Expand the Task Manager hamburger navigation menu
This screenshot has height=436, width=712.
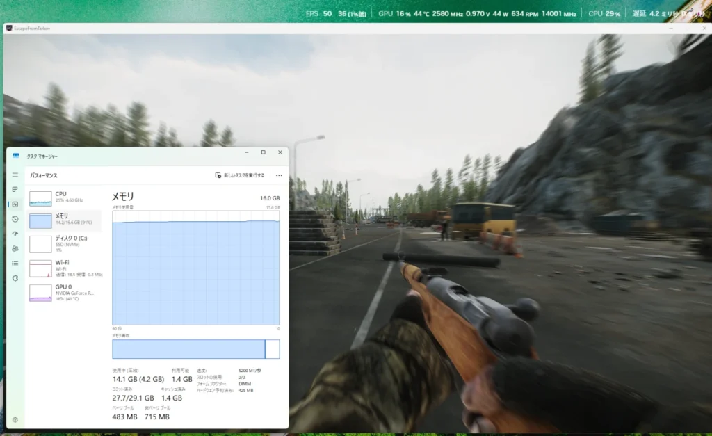[15, 175]
